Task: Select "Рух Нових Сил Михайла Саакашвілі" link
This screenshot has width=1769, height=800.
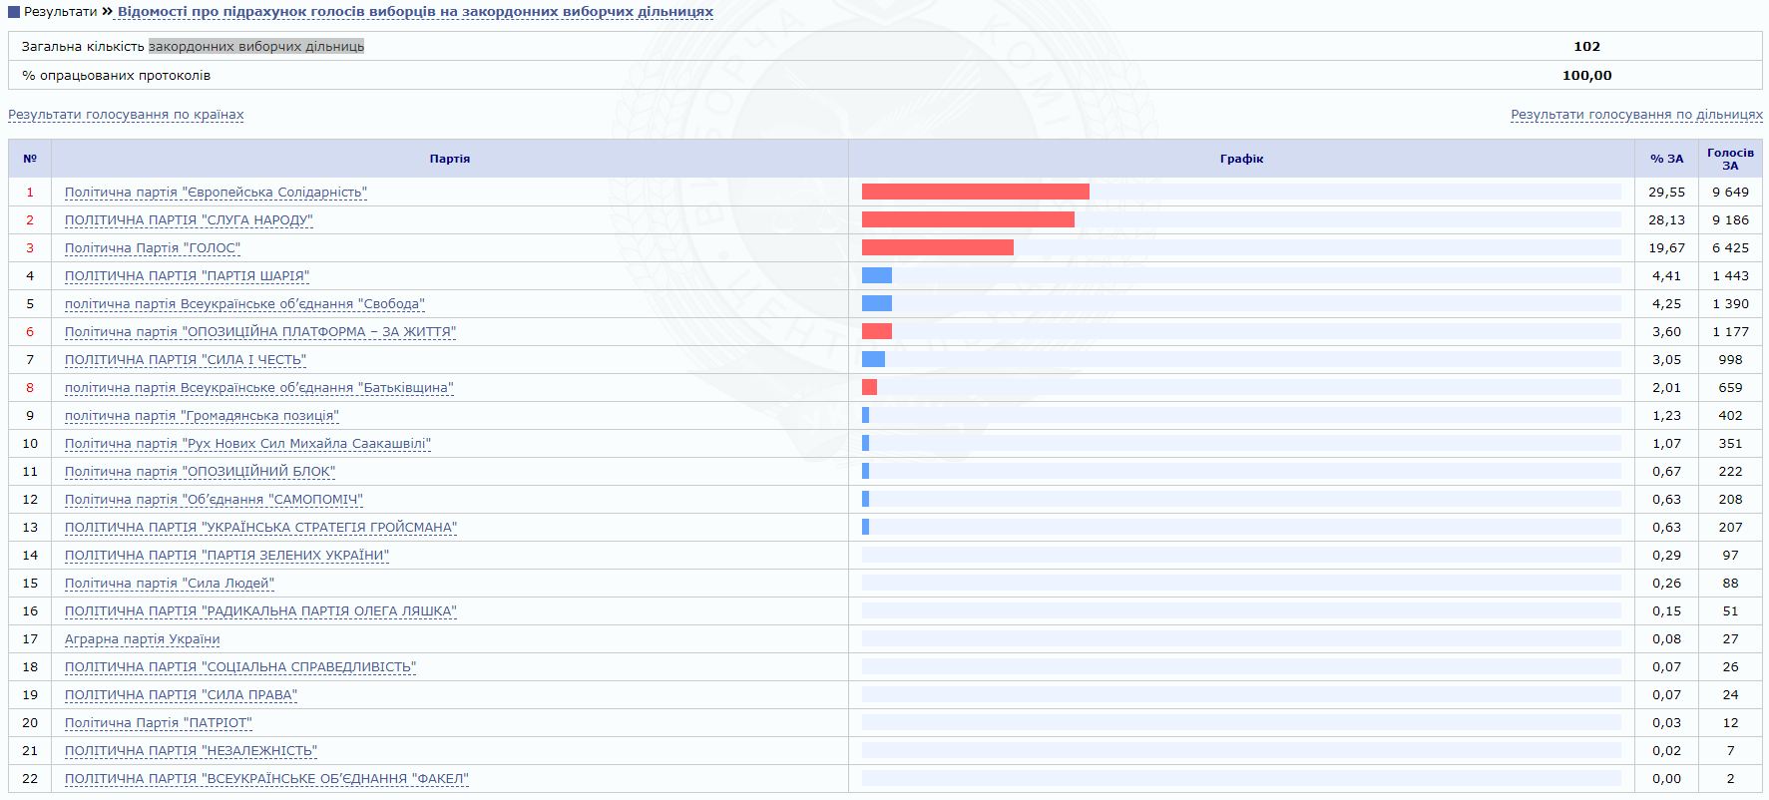Action: pyautogui.click(x=247, y=444)
